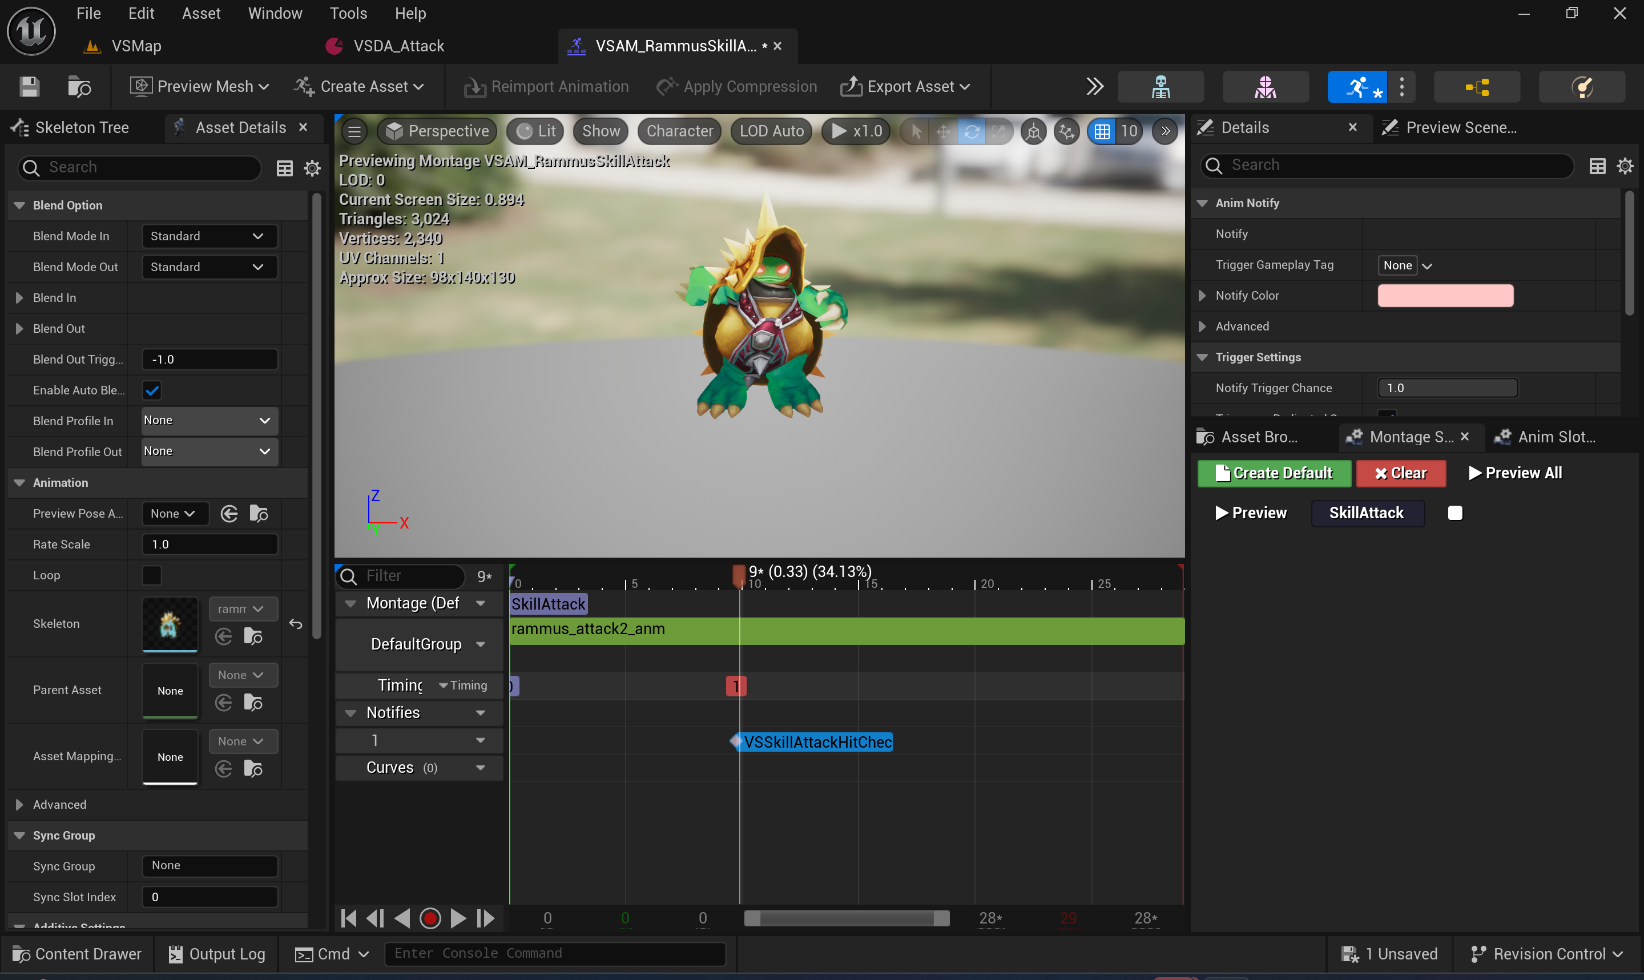
Task: Click the Save asset floppy icon
Action: (29, 87)
